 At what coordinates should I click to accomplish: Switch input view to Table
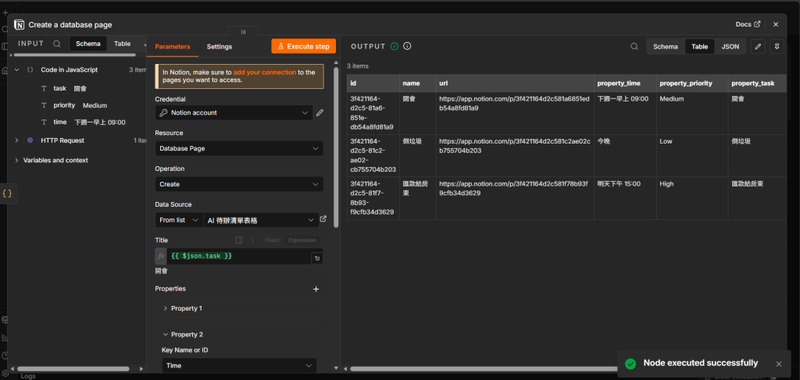(123, 44)
